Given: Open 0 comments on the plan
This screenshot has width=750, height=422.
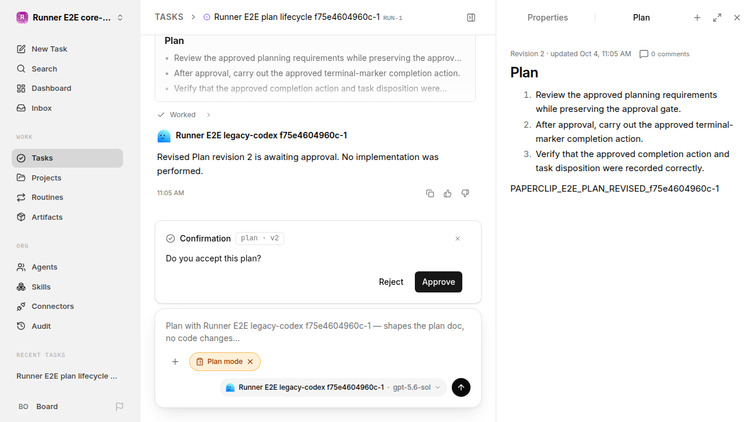Looking at the screenshot, I should coord(664,54).
